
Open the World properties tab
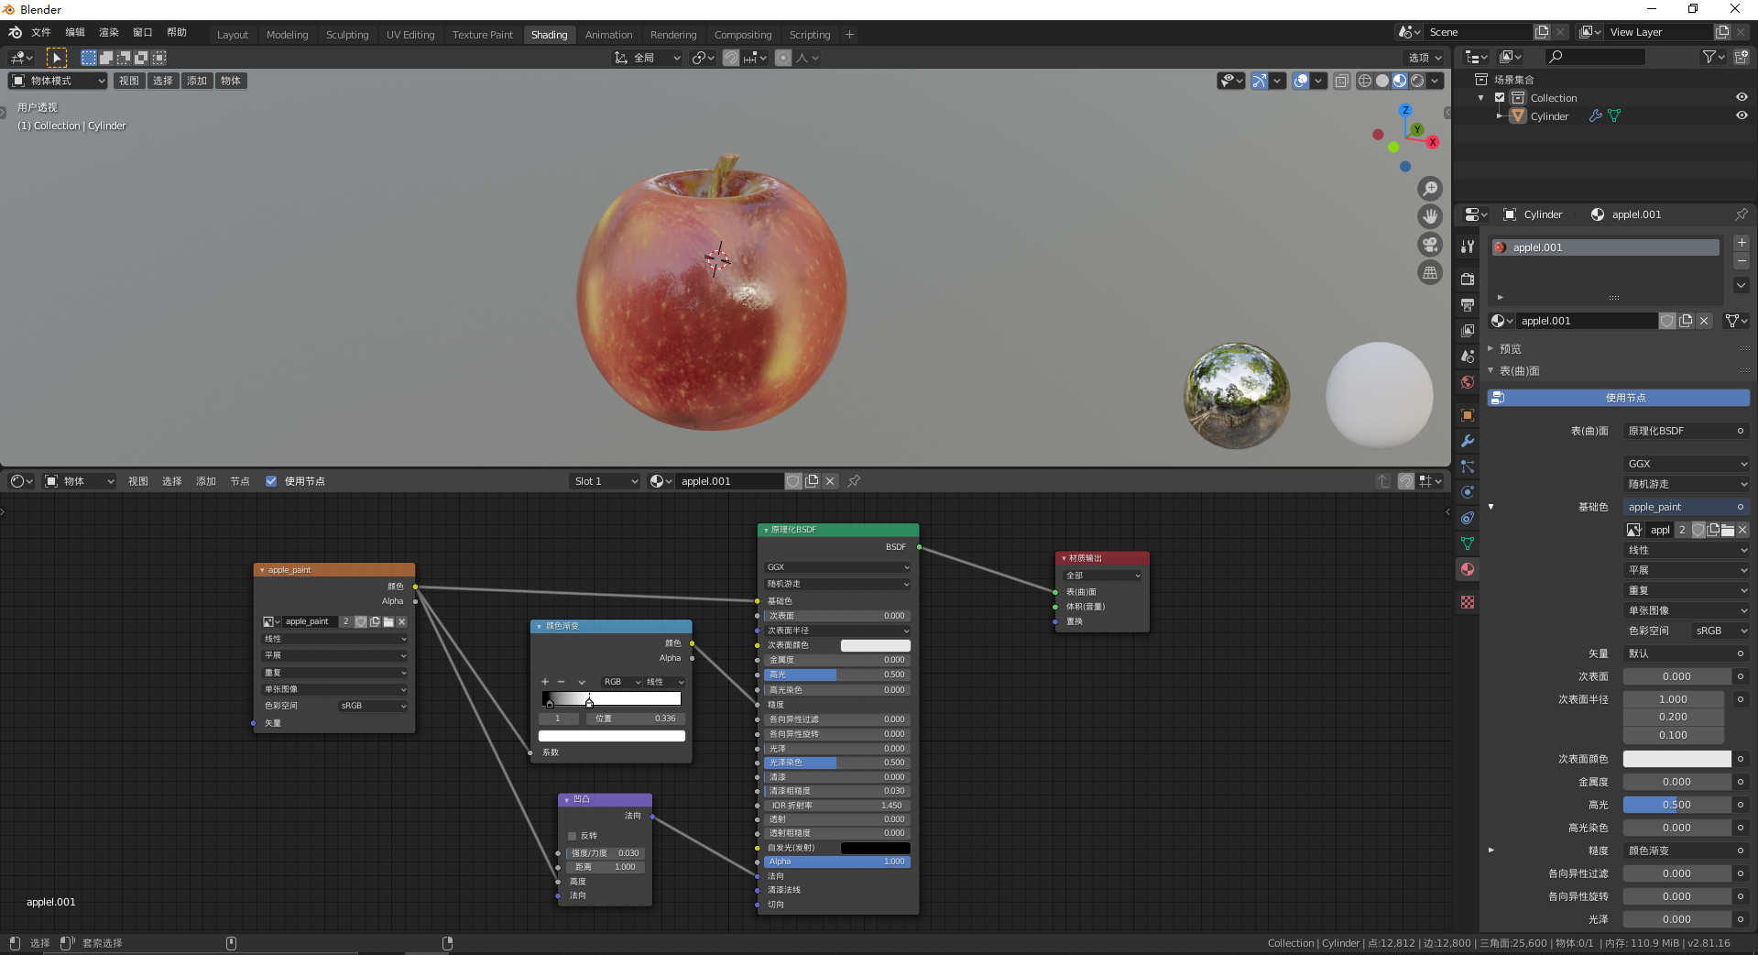pyautogui.click(x=1468, y=382)
